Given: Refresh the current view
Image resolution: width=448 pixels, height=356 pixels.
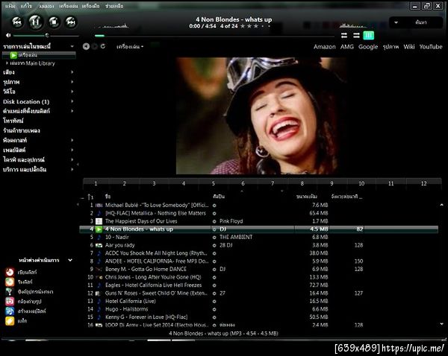Looking at the screenshot, I should point(103,46).
